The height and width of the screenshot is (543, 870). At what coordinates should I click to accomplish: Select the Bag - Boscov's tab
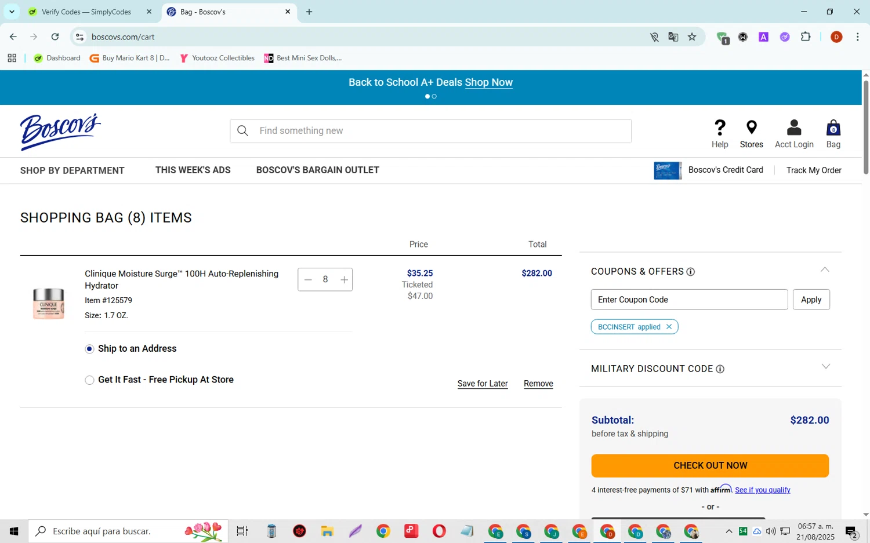pos(229,12)
